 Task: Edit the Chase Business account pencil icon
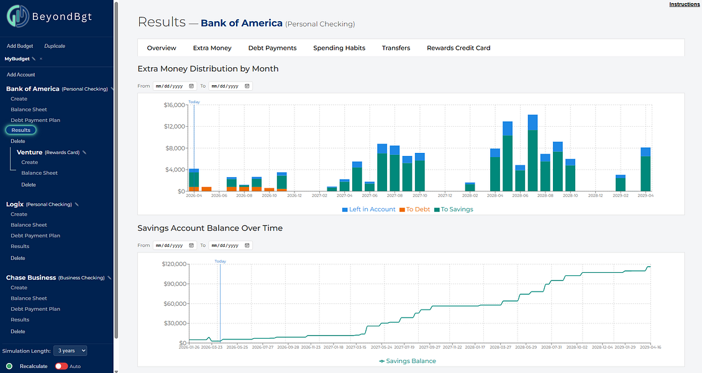tap(109, 278)
